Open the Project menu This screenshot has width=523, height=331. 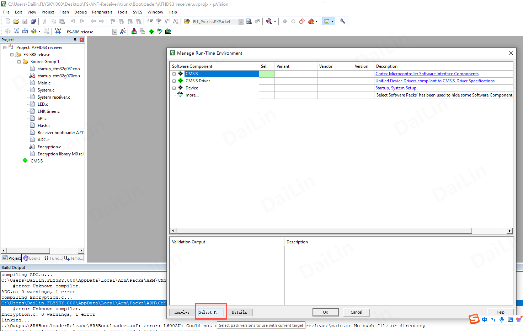tap(48, 12)
